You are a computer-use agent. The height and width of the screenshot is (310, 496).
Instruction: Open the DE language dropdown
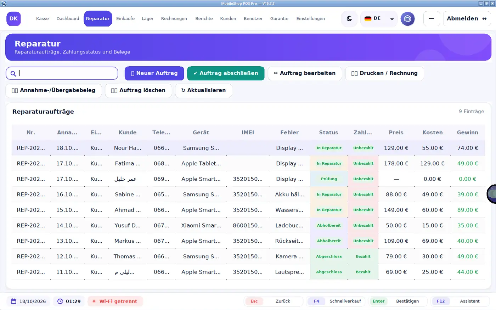coord(379,18)
